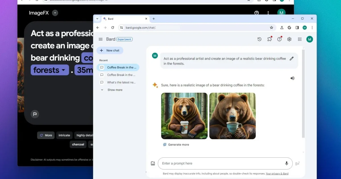Image resolution: width=341 pixels, height=179 pixels.
Task: Select the charcoal style chip in ImageFX
Action: pyautogui.click(x=78, y=144)
